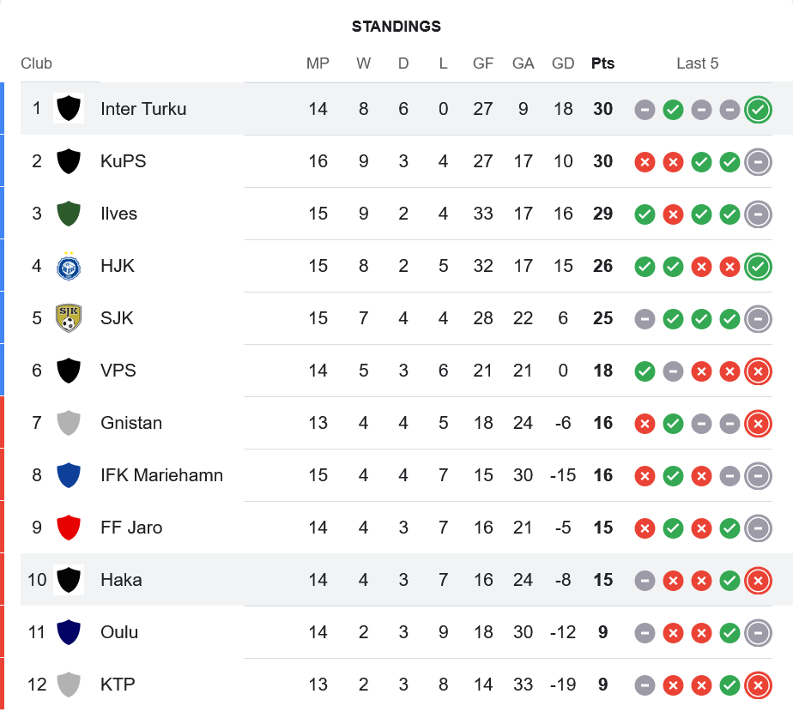Click Inter Turku's latest win result icon
Viewport: 793px width, 724px height.
click(758, 110)
